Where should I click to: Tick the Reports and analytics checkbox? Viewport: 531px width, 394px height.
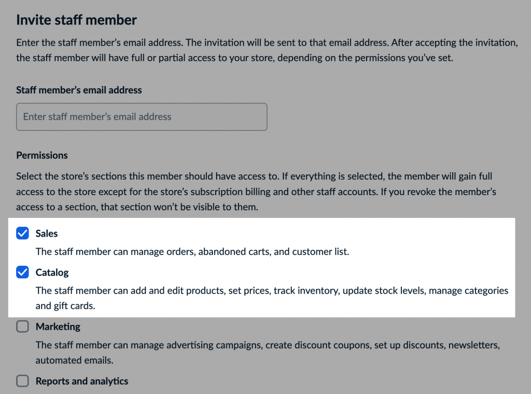22,381
